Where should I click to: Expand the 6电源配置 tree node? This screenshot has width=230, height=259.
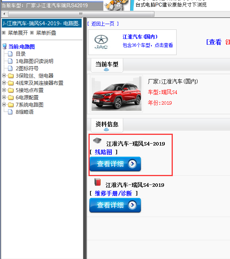tap(4, 97)
